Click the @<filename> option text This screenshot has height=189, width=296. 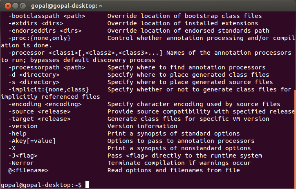pyautogui.click(x=29, y=170)
